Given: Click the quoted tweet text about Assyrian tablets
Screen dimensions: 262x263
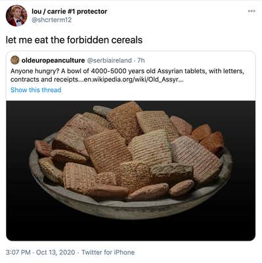Looking at the screenshot, I should pyautogui.click(x=127, y=75).
